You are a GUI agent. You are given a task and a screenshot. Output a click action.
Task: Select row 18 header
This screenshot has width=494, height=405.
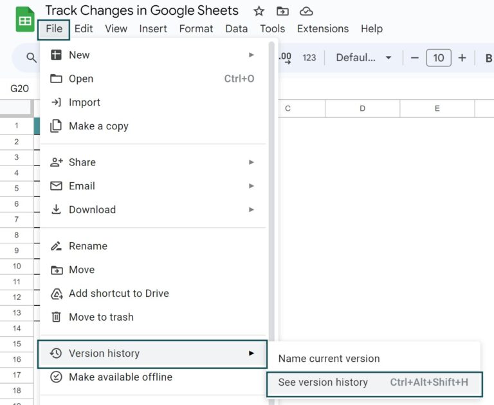point(16,390)
